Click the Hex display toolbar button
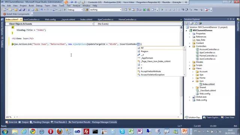The image size is (240, 135). tap(196, 10)
